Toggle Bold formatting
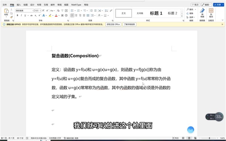 tap(17, 15)
